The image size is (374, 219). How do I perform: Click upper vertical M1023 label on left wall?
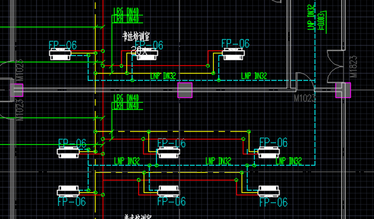pyautogui.click(x=20, y=70)
